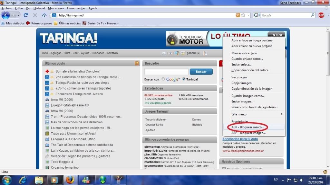
Task: Click the stop loading X icon
Action: [35, 15]
